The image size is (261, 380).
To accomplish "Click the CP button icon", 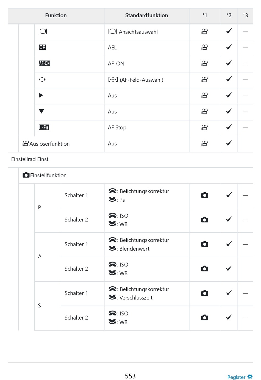I will coord(42,47).
